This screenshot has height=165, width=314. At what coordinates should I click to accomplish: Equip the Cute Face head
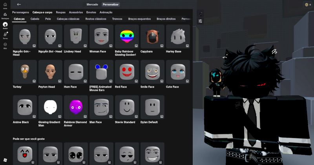178,72
